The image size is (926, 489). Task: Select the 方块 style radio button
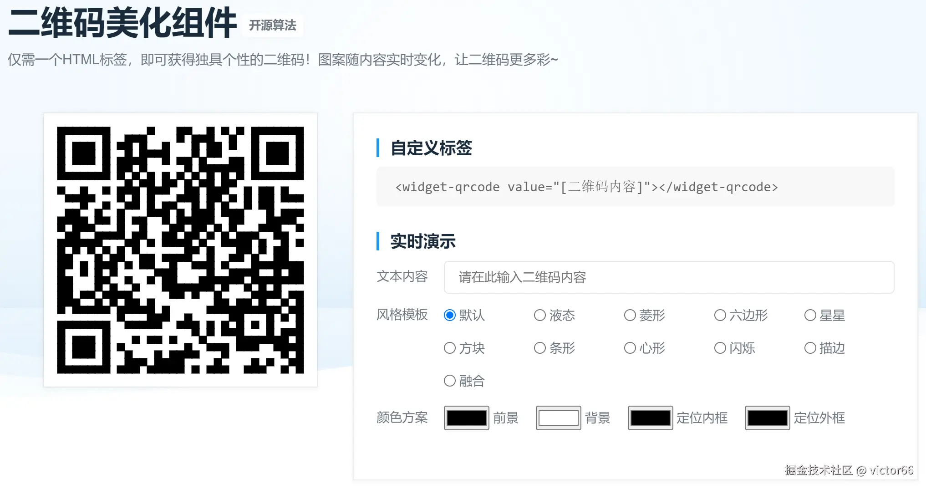pyautogui.click(x=449, y=348)
